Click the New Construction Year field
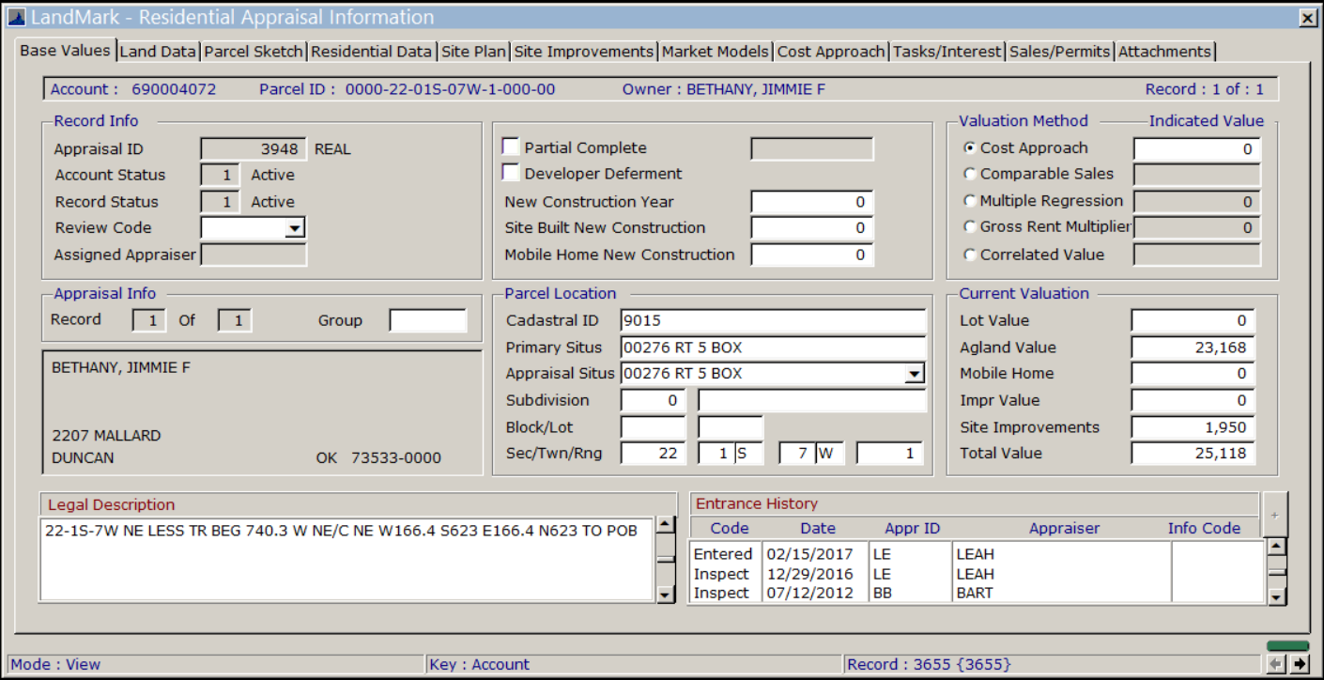 coord(811,202)
